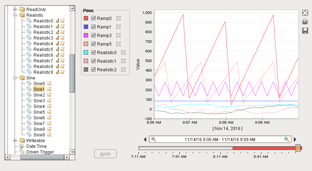Screen dimensions: 312x171
Task: Click the save chart icon
Action: [x=305, y=31]
